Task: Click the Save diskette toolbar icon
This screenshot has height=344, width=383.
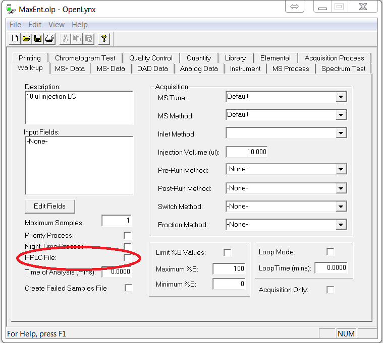Action: tap(38, 38)
